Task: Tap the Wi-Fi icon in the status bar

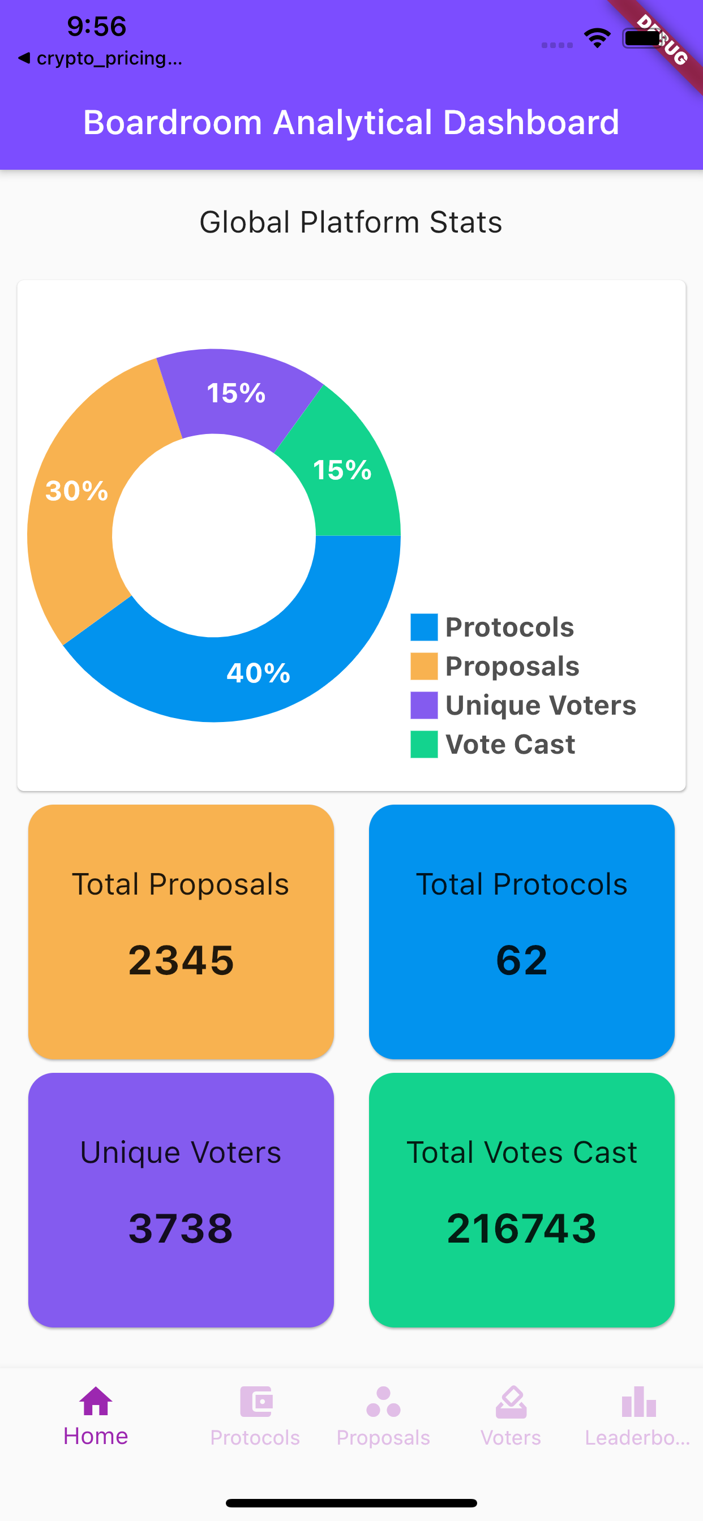Action: tap(597, 37)
